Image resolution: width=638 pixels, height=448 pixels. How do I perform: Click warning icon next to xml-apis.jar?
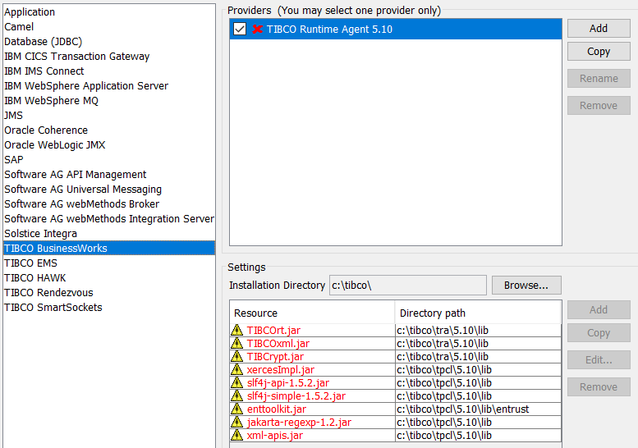coord(236,435)
